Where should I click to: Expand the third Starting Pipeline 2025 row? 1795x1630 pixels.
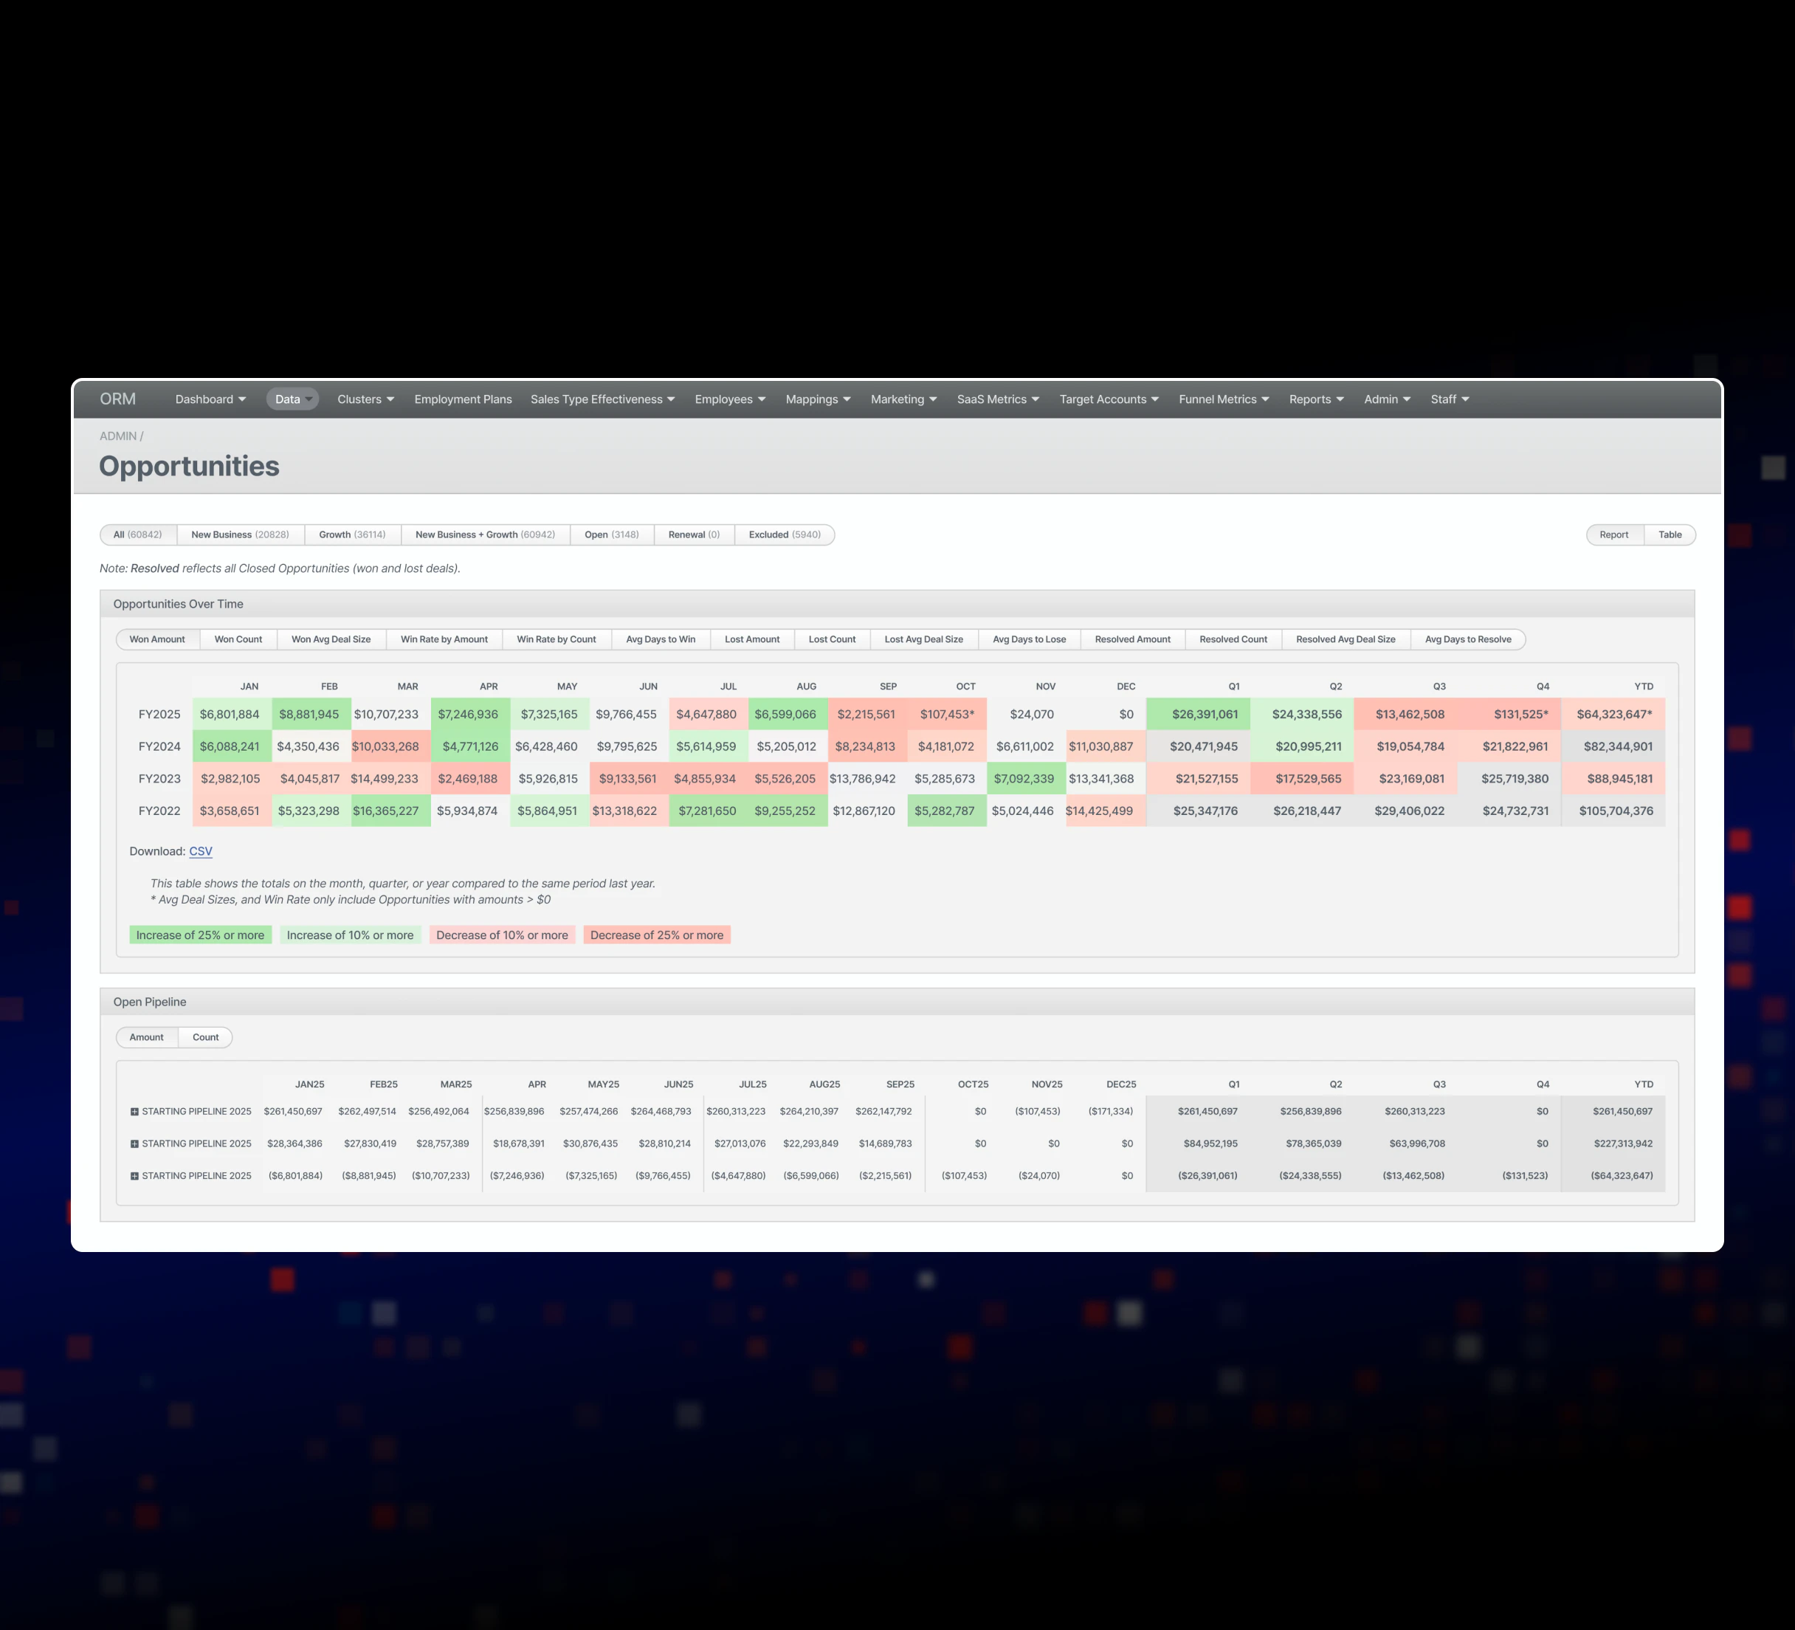pos(134,1176)
